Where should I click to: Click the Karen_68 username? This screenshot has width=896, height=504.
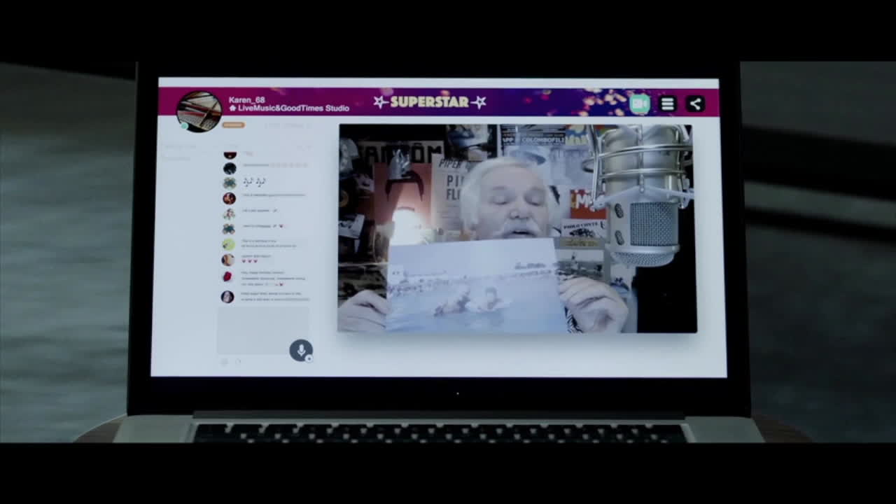pos(246,100)
